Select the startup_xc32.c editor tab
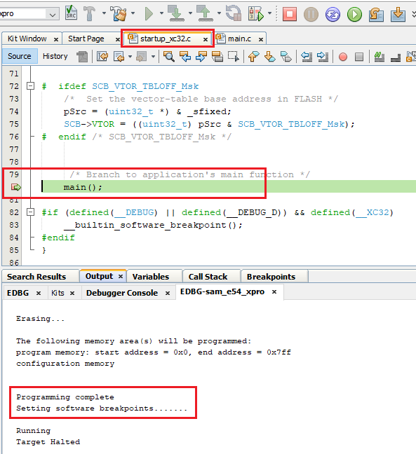Viewport: 416px width, 454px height. (166, 39)
